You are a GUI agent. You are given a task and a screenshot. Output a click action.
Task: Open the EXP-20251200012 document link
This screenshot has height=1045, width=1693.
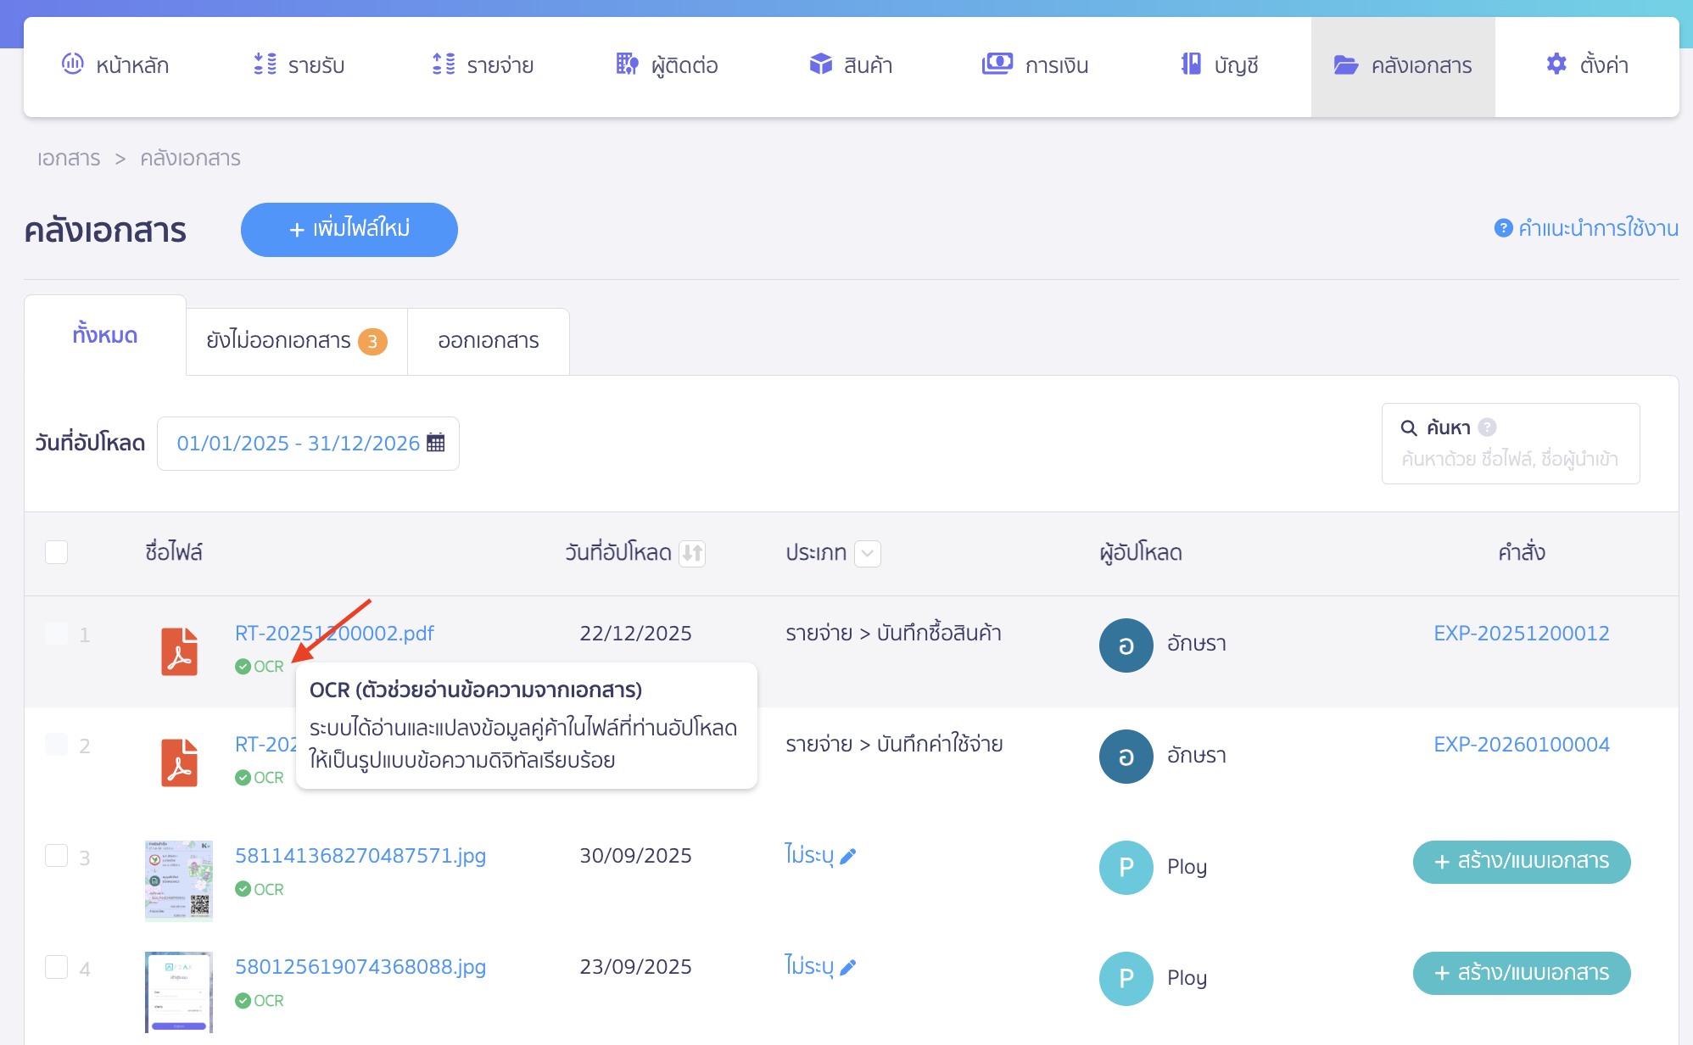[1521, 633]
